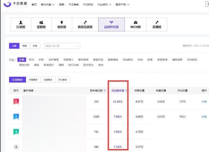Click the info icon beside 互动量总量
Viewport: 209px width, 152px height.
click(x=126, y=90)
